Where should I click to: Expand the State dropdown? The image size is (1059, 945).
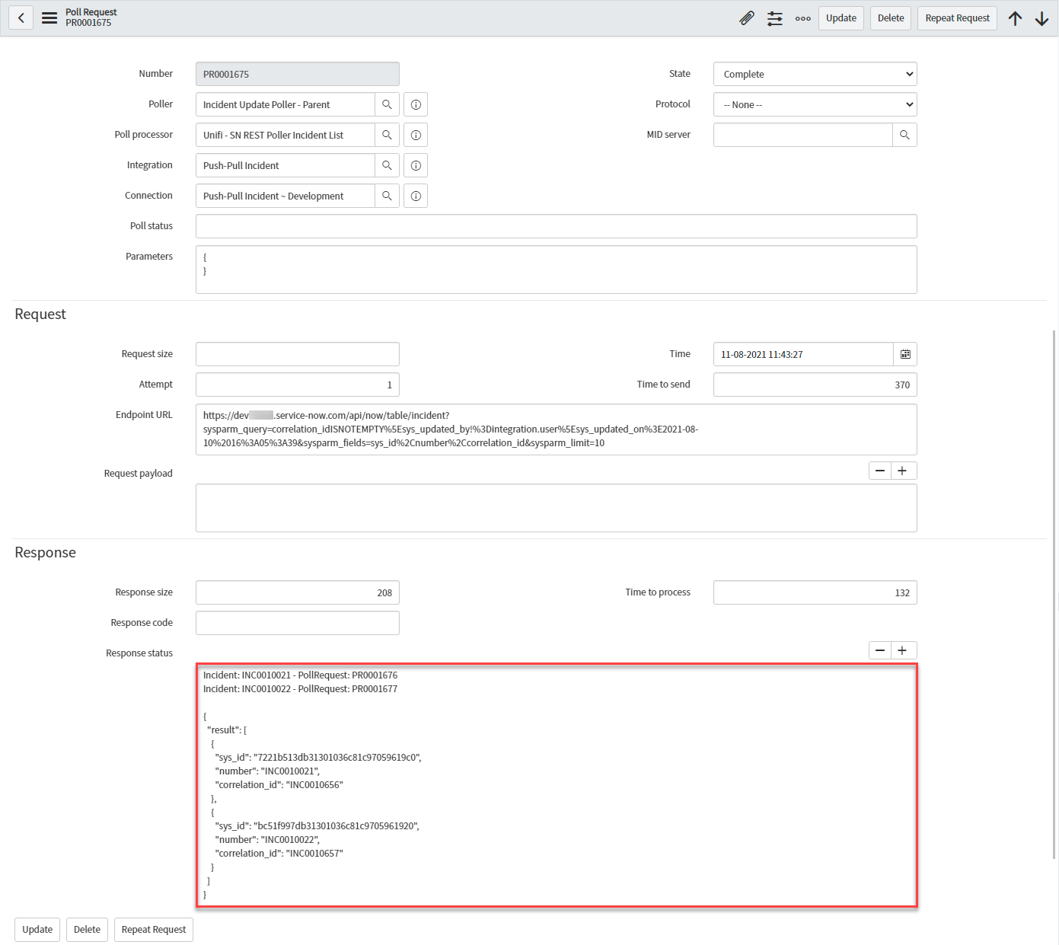click(x=815, y=74)
